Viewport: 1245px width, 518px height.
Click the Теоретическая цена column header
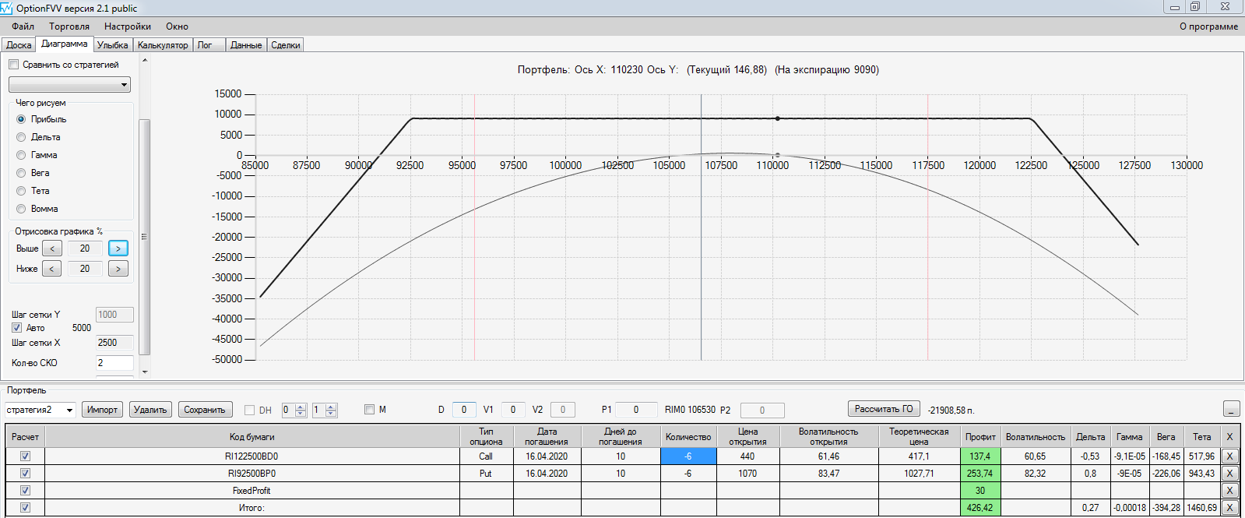click(919, 437)
